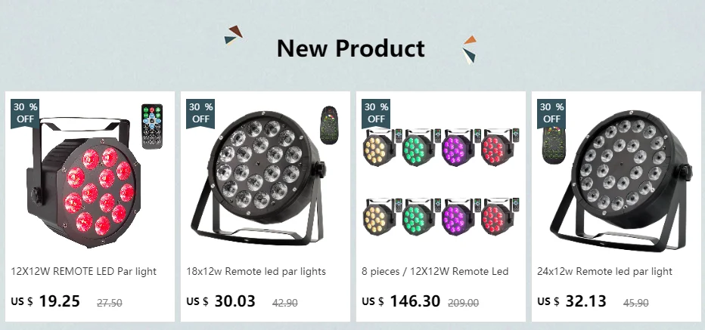Click the 30% OFF badge on 8 pieces product
The height and width of the screenshot is (330, 705).
(376, 113)
